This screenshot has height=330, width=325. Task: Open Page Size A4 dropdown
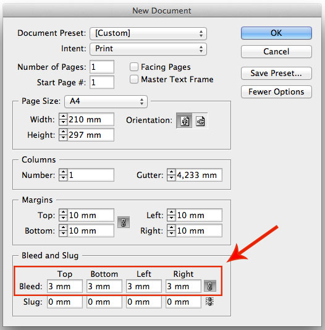click(106, 101)
